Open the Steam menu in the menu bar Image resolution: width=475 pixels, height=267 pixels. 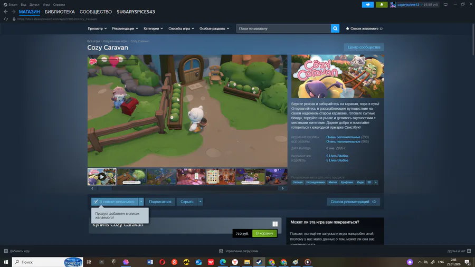point(13,5)
